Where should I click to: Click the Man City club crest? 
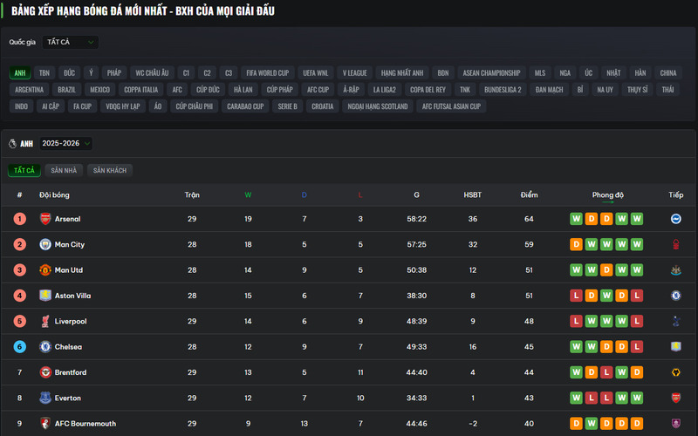pos(45,245)
